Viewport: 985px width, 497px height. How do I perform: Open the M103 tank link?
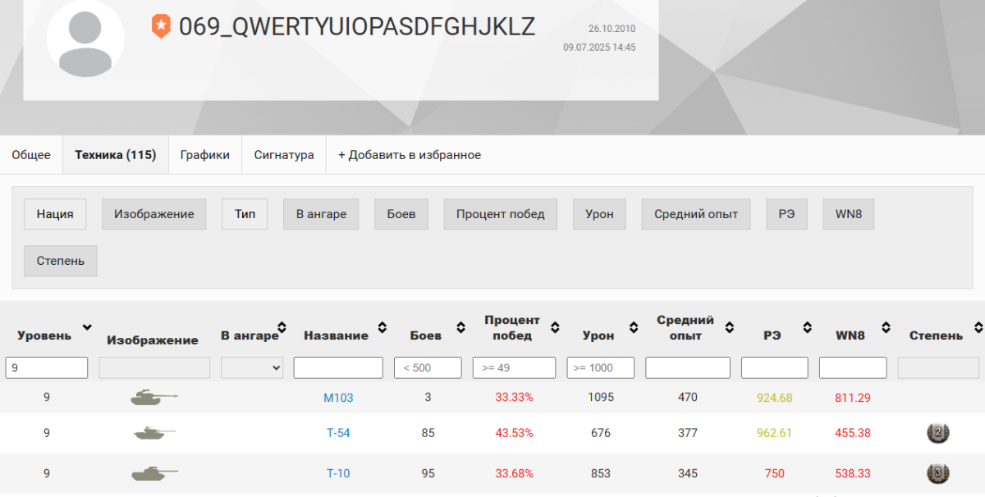338,398
